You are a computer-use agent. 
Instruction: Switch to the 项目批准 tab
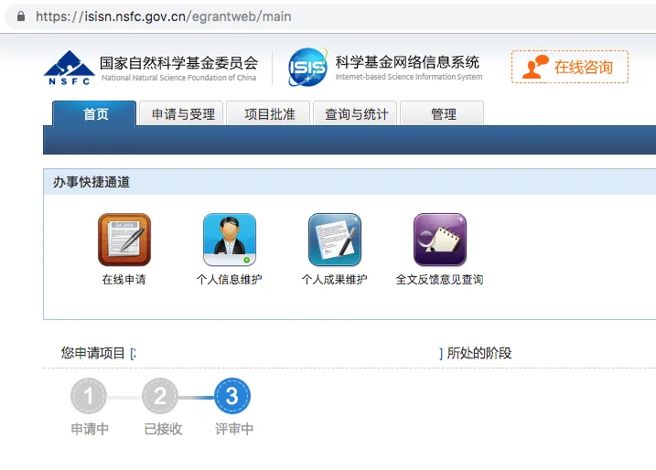268,113
